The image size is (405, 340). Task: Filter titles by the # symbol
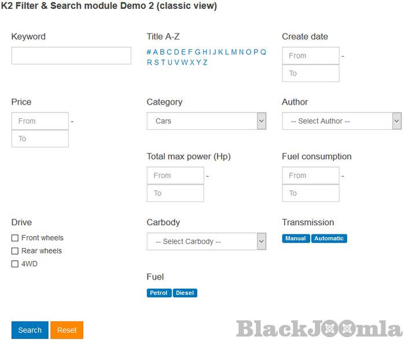(149, 52)
